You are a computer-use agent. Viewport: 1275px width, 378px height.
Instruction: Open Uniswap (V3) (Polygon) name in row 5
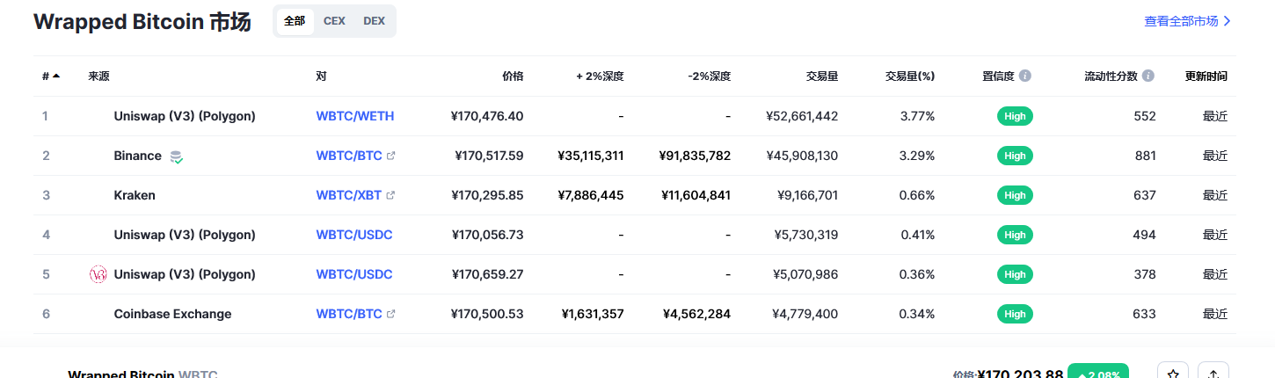185,274
